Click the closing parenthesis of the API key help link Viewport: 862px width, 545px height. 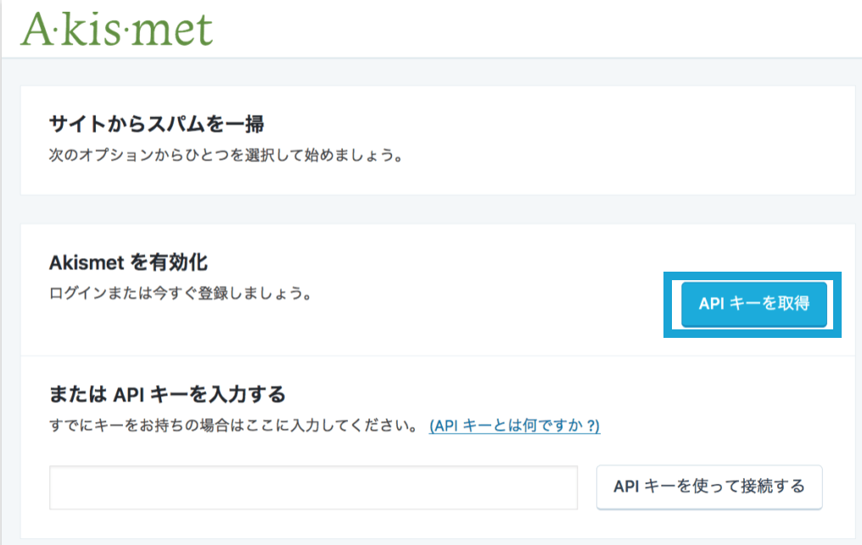pyautogui.click(x=597, y=425)
